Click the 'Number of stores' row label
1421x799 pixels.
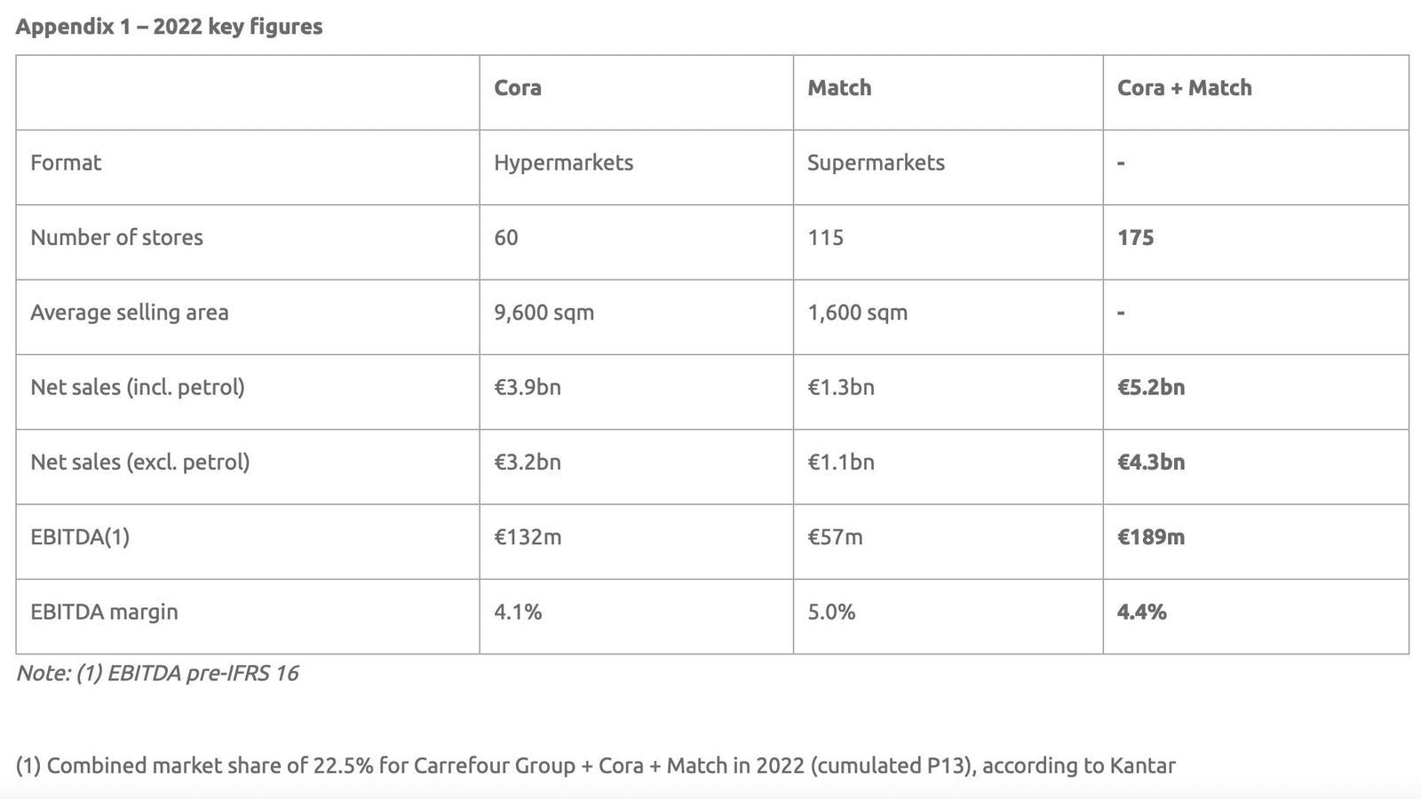click(116, 237)
